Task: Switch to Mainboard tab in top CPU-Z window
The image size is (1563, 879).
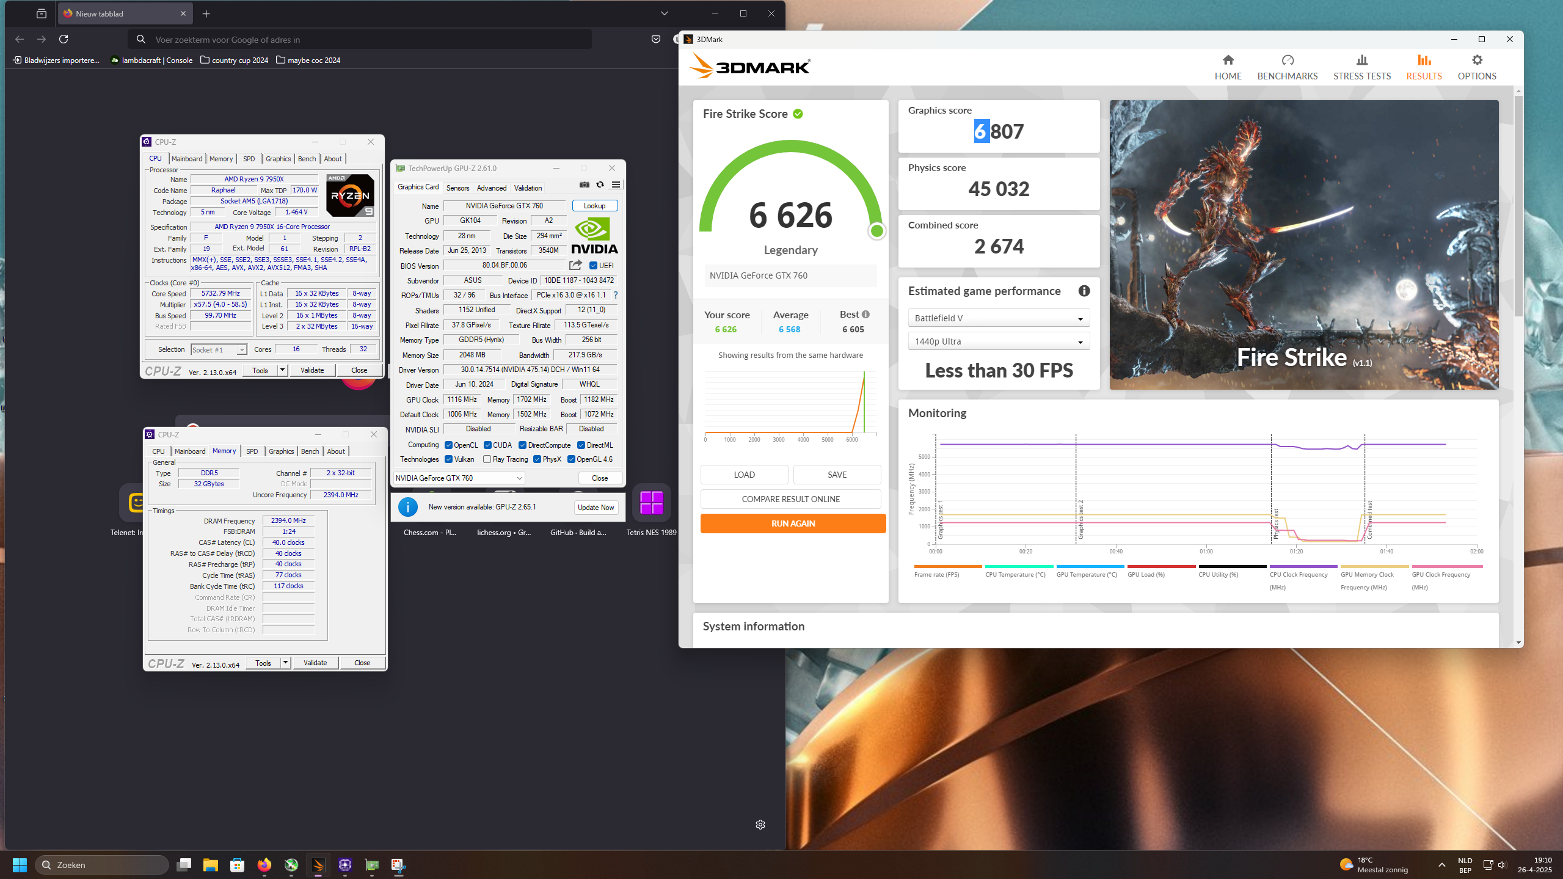Action: click(187, 159)
